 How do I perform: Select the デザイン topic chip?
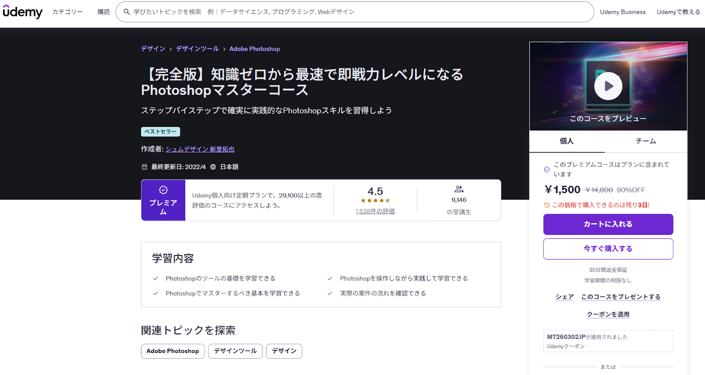tap(284, 351)
